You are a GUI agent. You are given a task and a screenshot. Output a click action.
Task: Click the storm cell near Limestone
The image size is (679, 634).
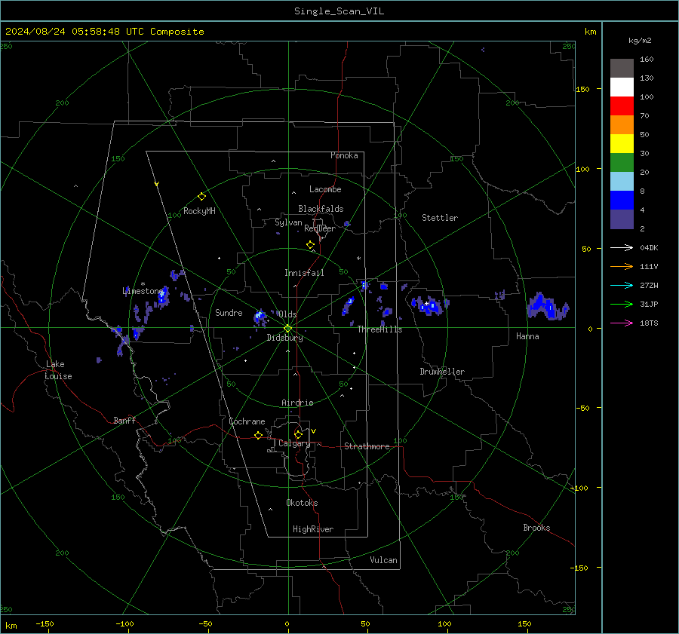(x=162, y=297)
